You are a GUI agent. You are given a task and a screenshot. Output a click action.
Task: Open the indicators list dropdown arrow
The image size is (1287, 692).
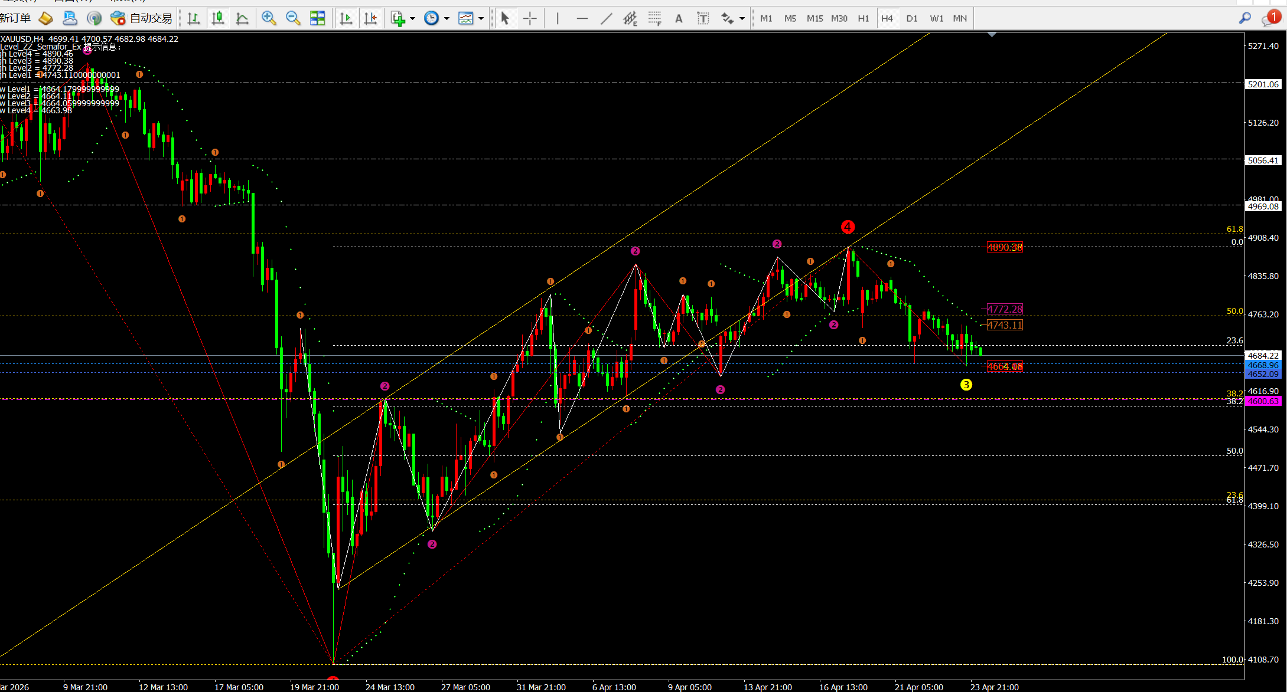[412, 18]
